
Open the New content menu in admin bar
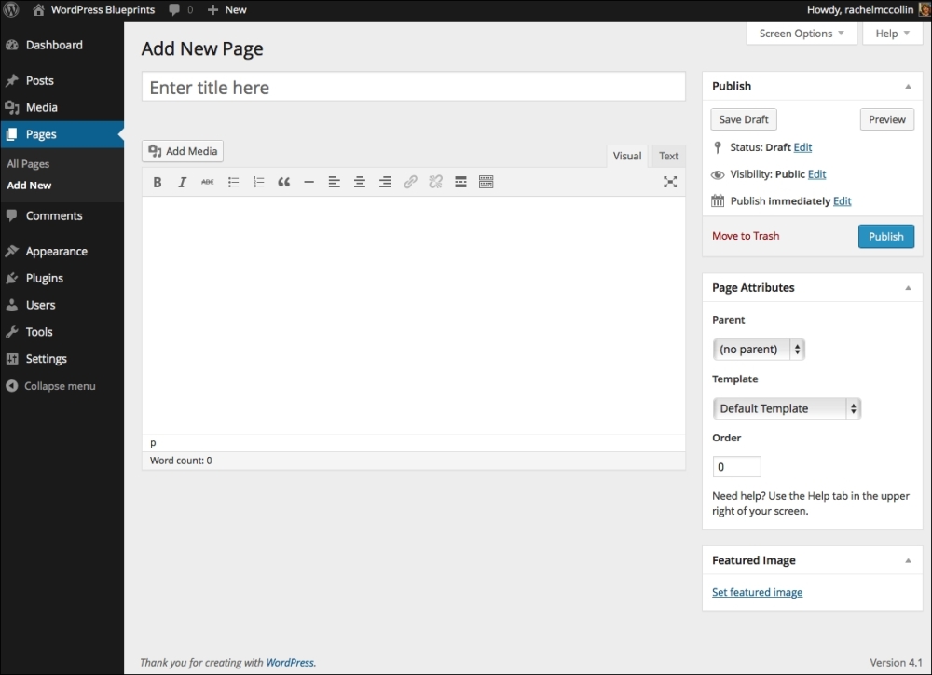[227, 9]
